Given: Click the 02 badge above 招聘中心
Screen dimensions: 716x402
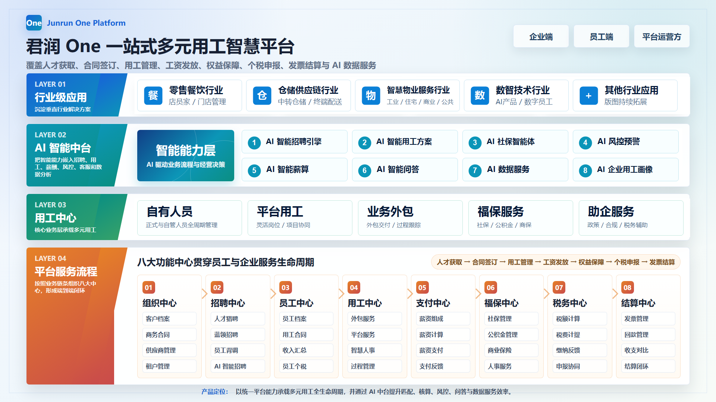Looking at the screenshot, I should point(217,287).
